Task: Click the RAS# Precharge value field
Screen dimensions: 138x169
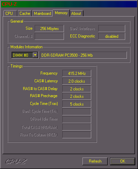Action: click(77, 96)
